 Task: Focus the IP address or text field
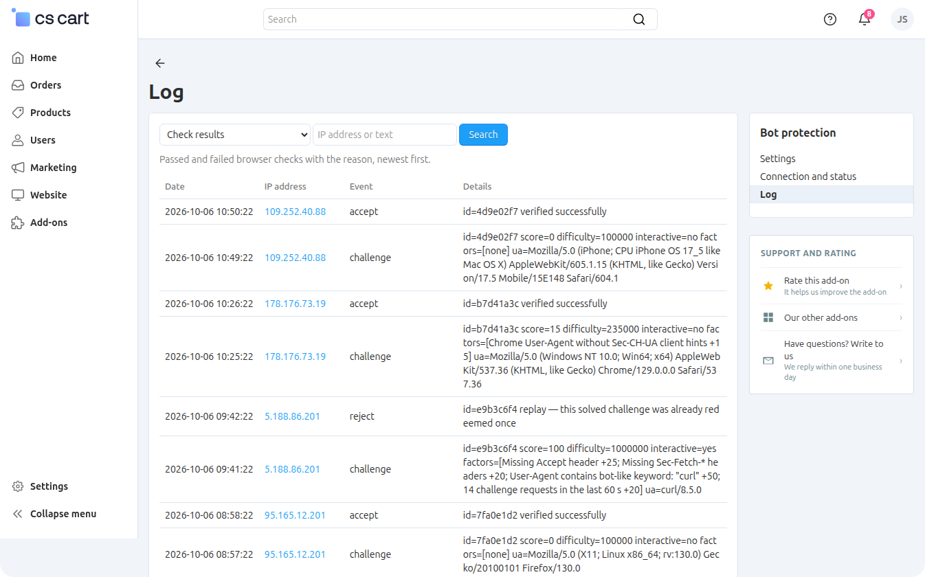pyautogui.click(x=385, y=135)
